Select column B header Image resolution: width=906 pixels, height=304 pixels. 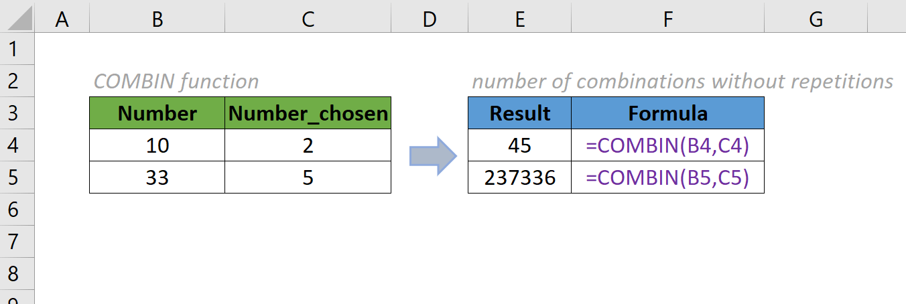157,20
